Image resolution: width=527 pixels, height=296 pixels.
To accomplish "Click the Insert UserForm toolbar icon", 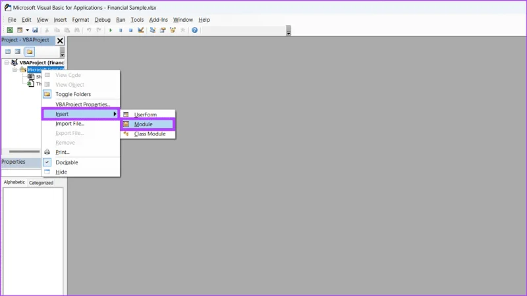I will pyautogui.click(x=20, y=30).
